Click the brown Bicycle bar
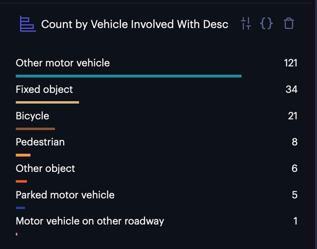 pyautogui.click(x=36, y=129)
